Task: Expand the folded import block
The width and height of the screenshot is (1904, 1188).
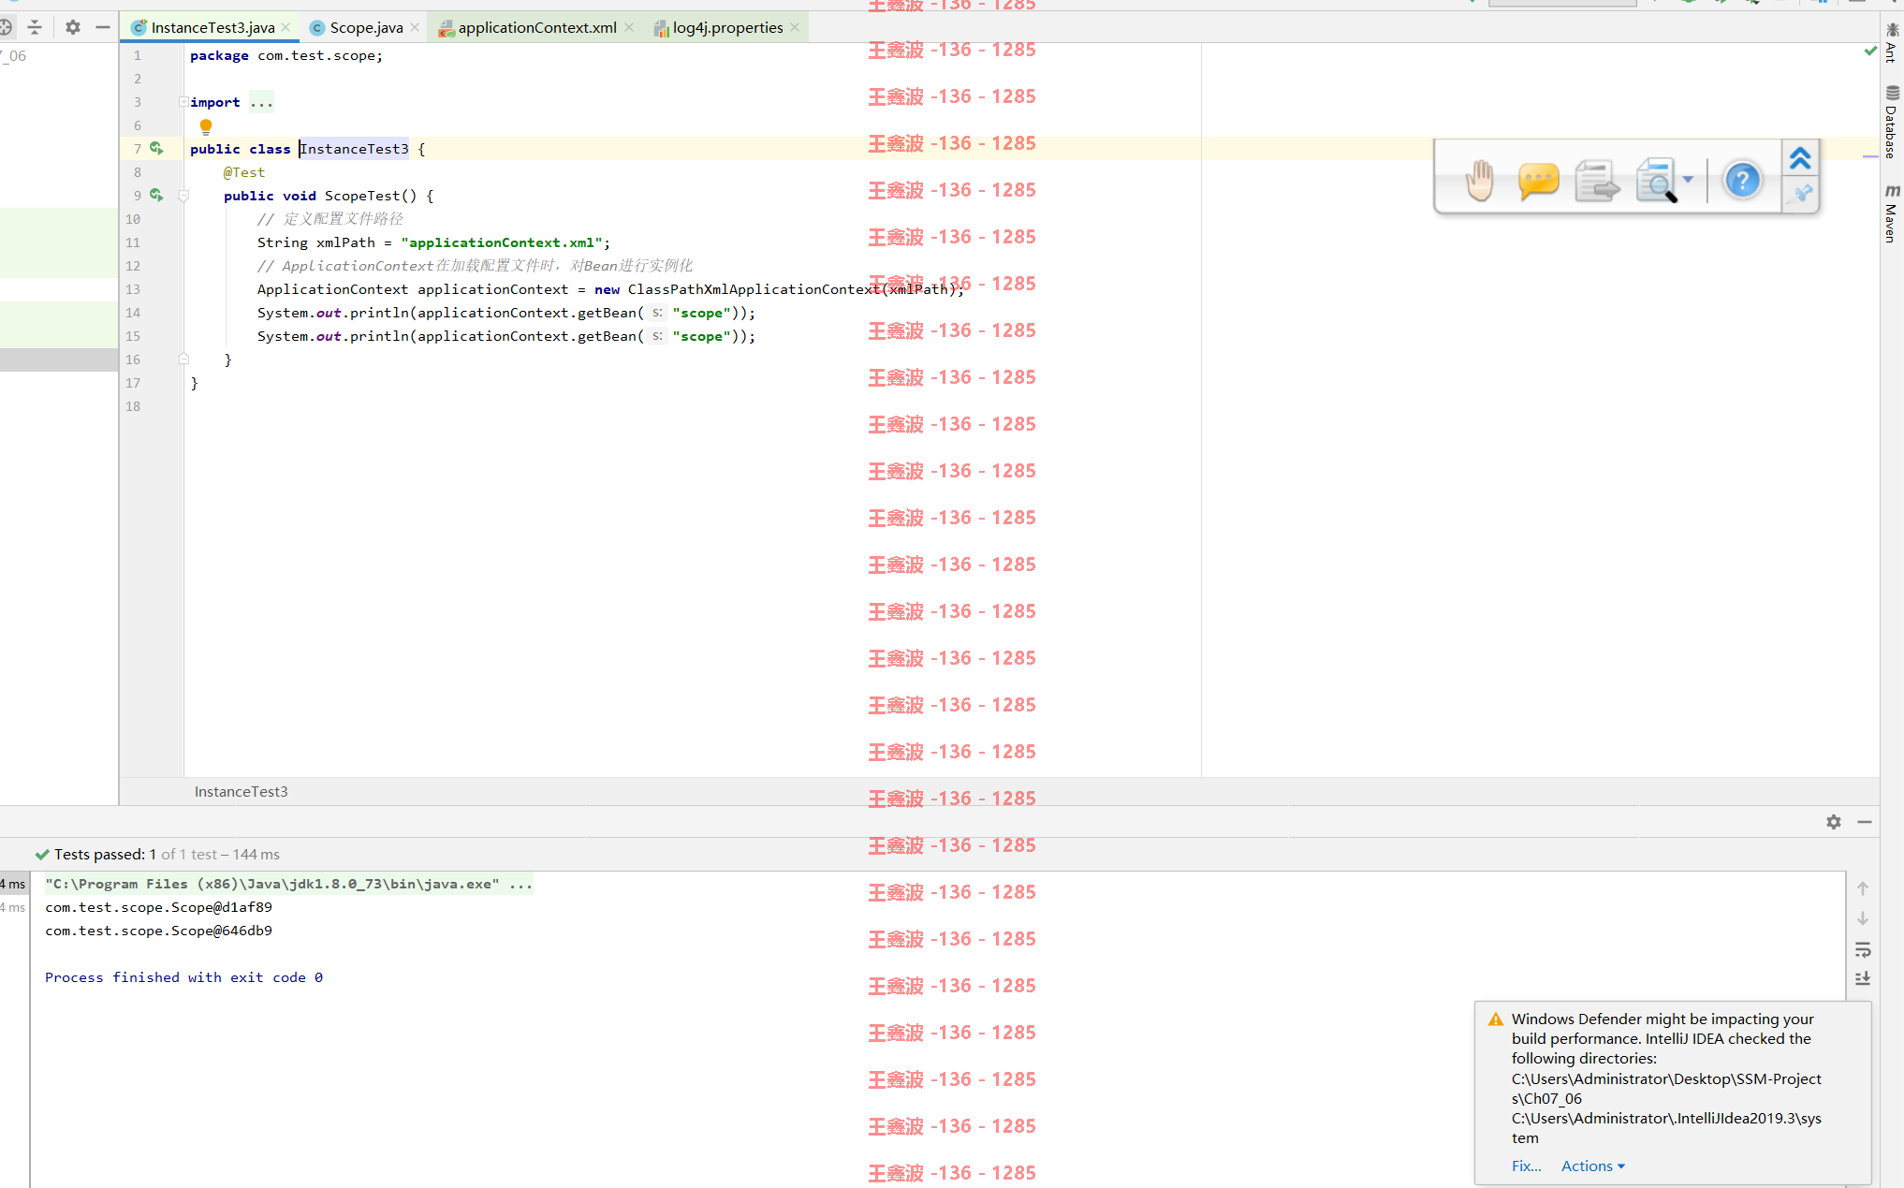Action: pyautogui.click(x=183, y=101)
